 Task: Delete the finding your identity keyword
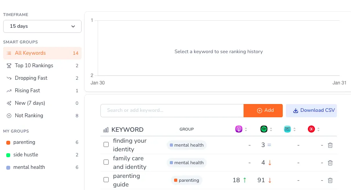tap(330, 145)
